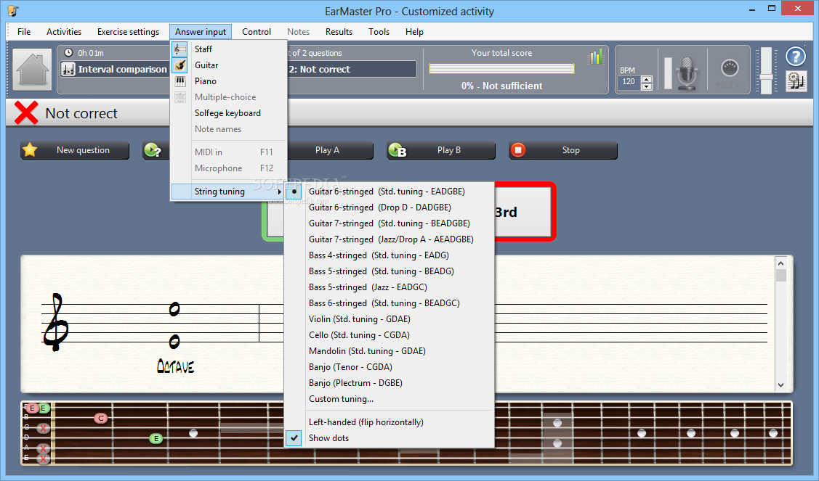
Task: Click the staff scrollbar down arrow
Action: [x=781, y=385]
